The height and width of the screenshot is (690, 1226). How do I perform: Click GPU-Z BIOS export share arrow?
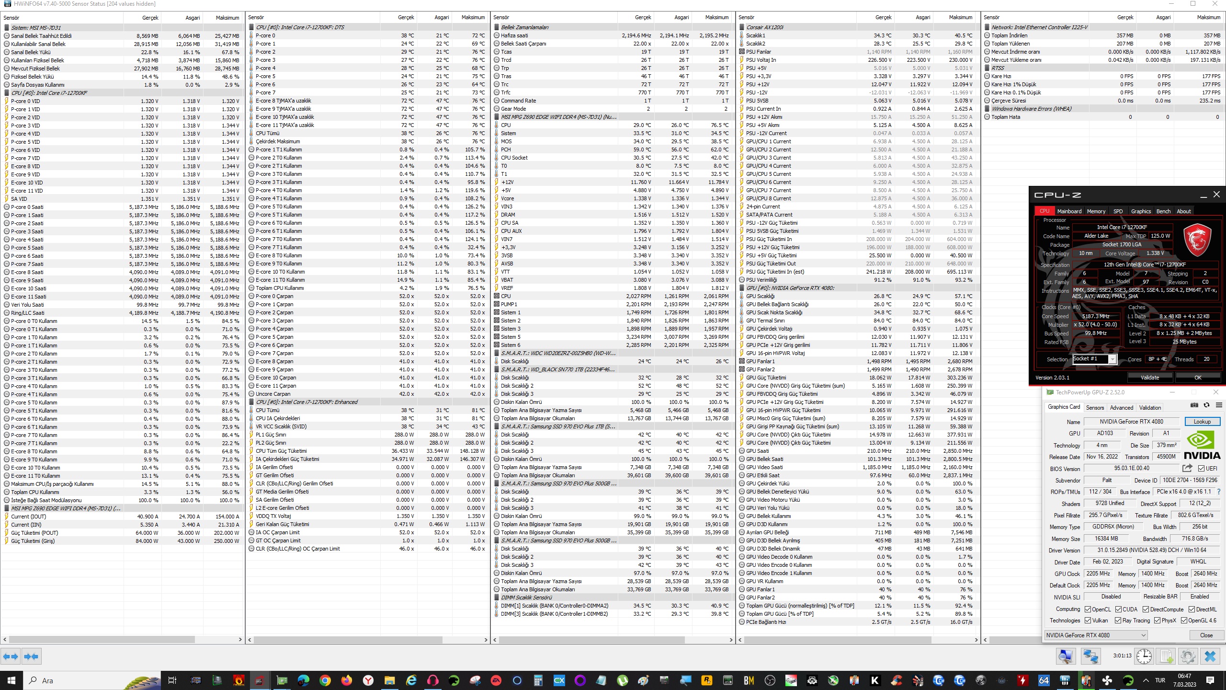pos(1188,468)
